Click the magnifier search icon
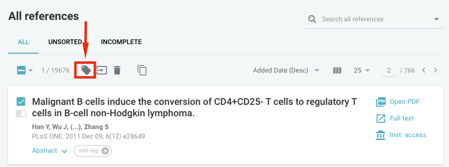Image resolution: width=449 pixels, height=167 pixels. (x=312, y=19)
